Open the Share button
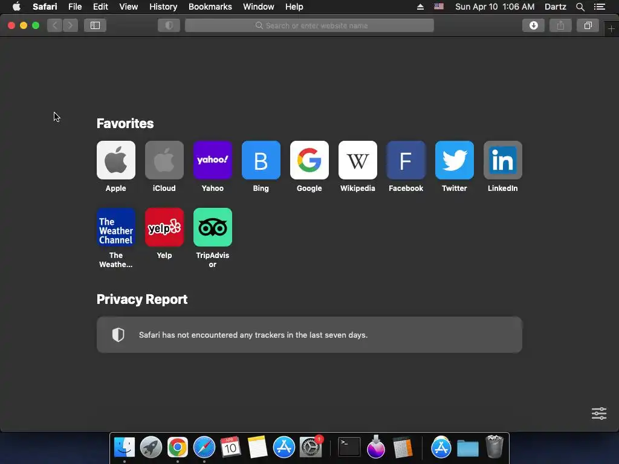Image resolution: width=619 pixels, height=464 pixels. 560,25
